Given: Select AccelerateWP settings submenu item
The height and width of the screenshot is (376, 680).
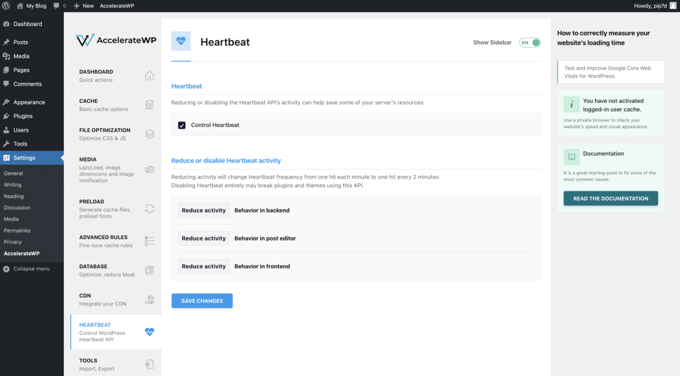Looking at the screenshot, I should click(22, 253).
